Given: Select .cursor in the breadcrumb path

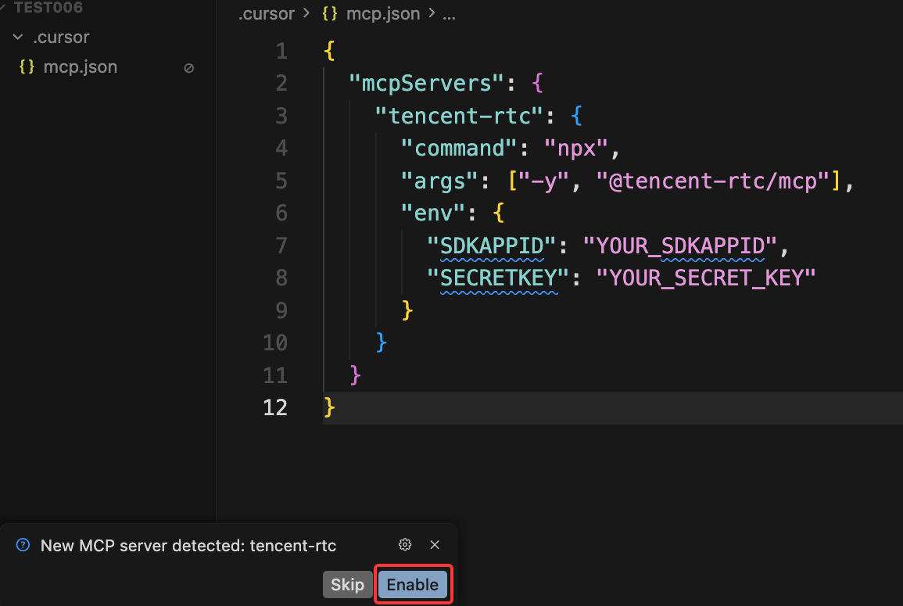Looking at the screenshot, I should pyautogui.click(x=267, y=14).
